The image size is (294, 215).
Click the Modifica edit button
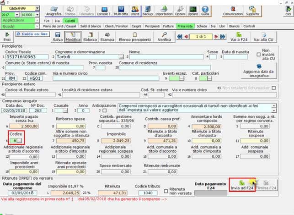point(73,37)
